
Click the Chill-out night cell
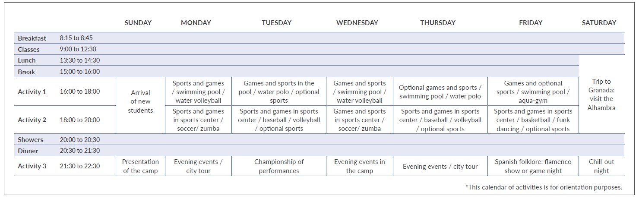[601, 166]
